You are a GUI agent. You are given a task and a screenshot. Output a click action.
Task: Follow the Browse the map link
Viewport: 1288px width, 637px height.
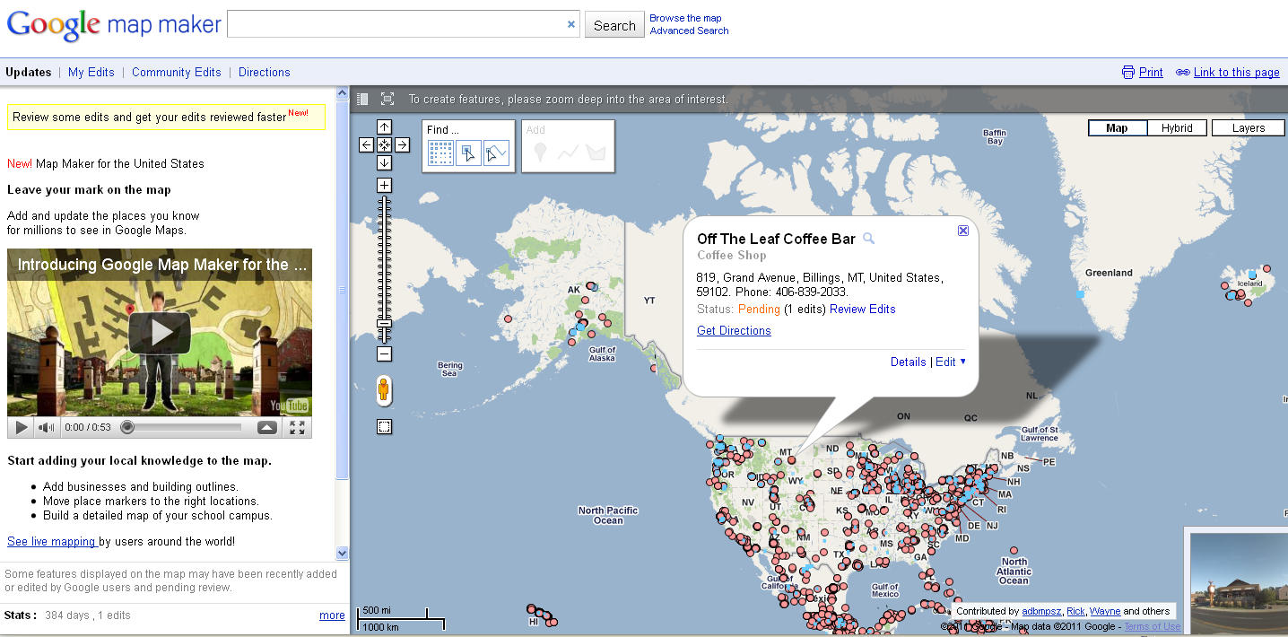click(685, 18)
